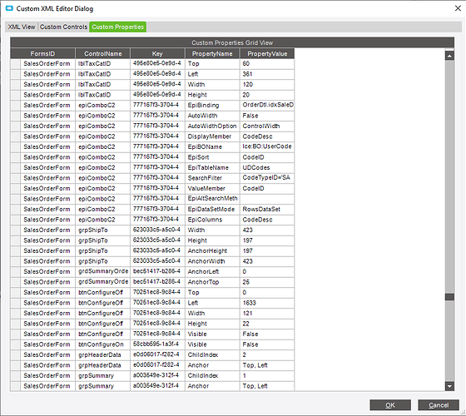Click the PropertyValue column header
This screenshot has height=416, width=466.
coord(267,53)
